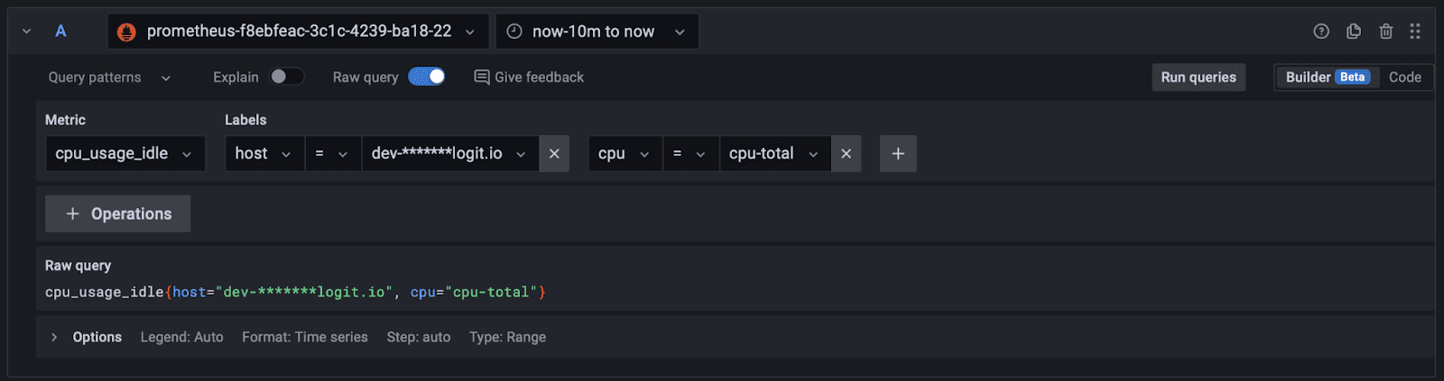Open the cpu_usage_idle metric dropdown
This screenshot has height=381, width=1444.
[x=125, y=154]
